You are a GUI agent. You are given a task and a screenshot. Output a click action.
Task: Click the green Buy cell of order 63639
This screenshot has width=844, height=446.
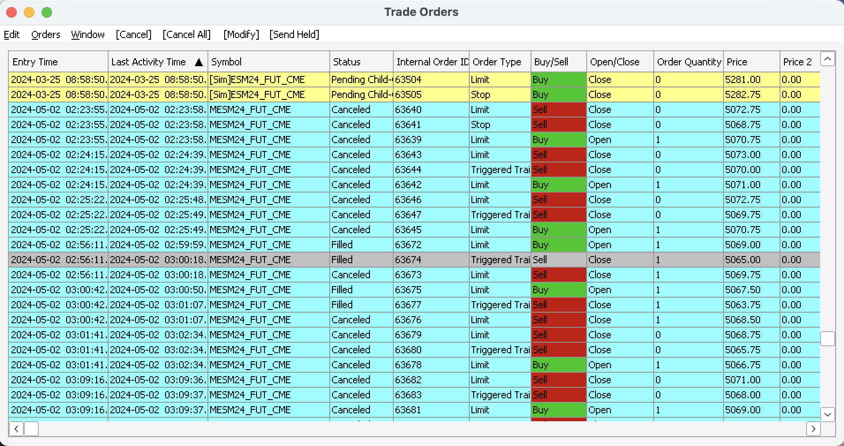(x=559, y=140)
